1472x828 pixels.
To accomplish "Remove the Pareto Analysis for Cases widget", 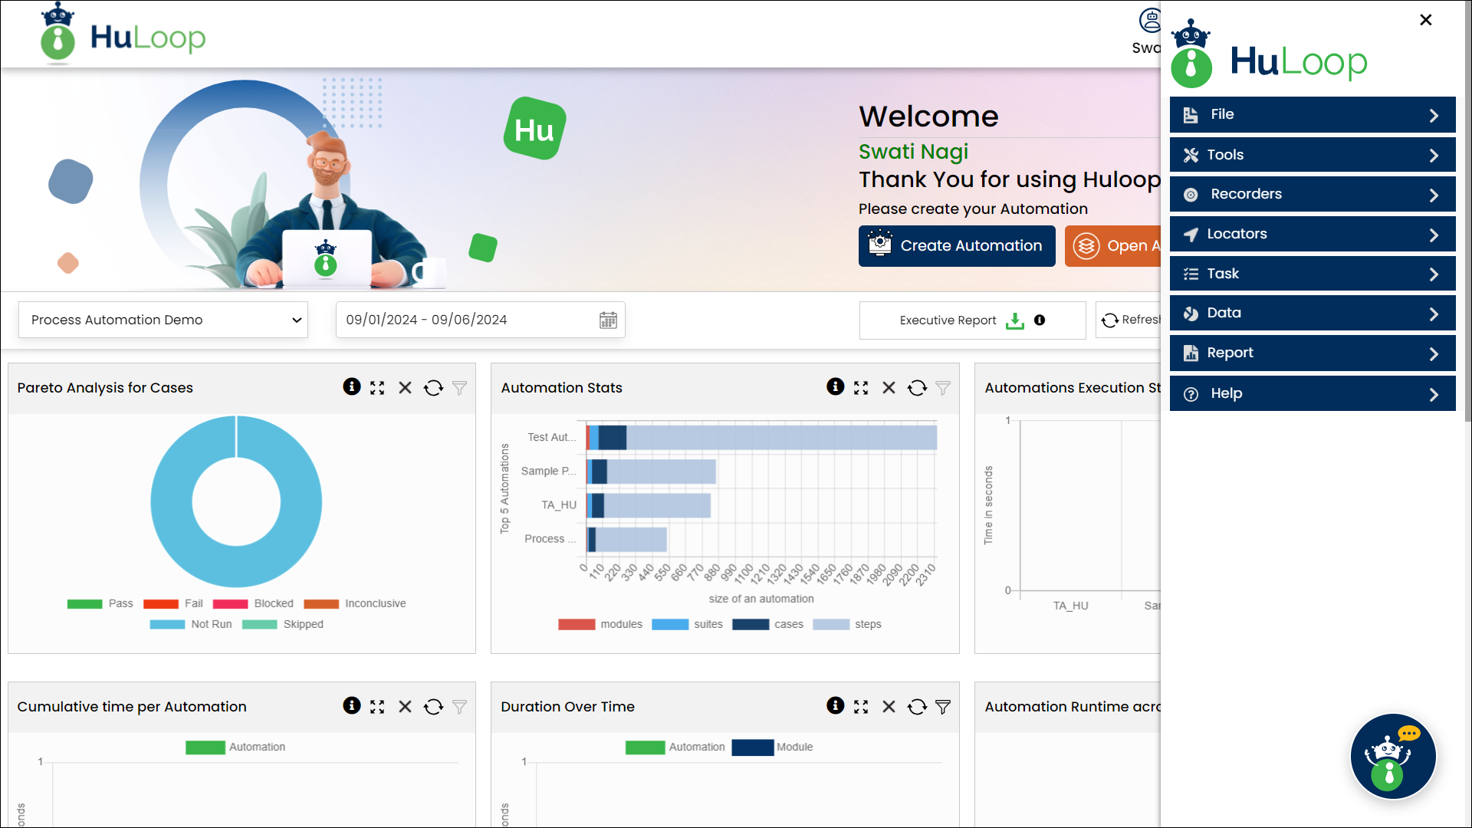I will (x=406, y=388).
